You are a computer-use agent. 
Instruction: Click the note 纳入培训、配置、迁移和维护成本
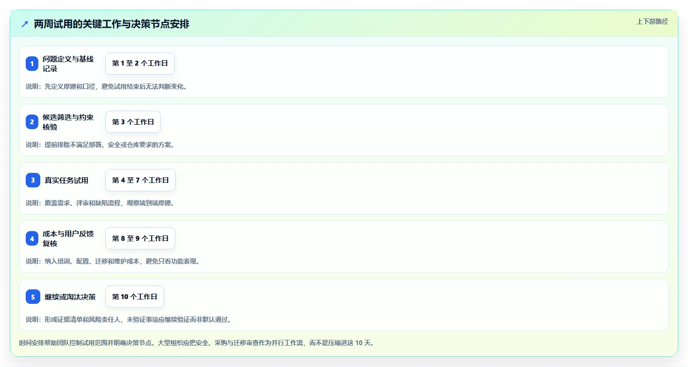[x=113, y=261]
